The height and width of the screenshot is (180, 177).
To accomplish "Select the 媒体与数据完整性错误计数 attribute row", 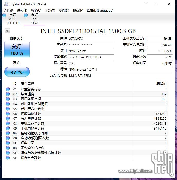I will point(86,153).
